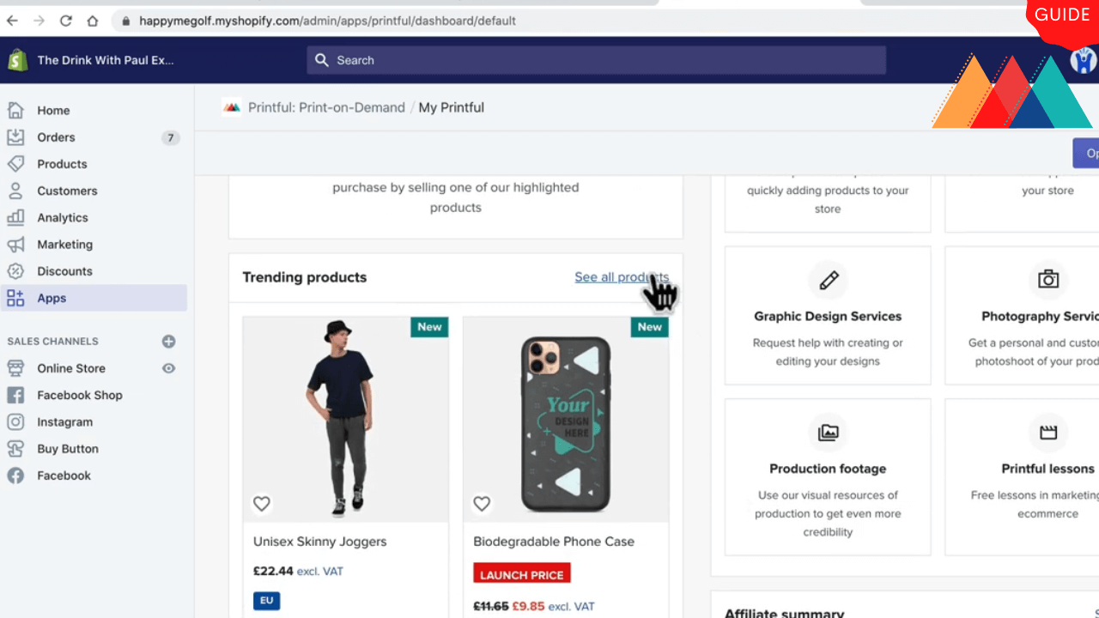1099x618 pixels.
Task: Click the Photography camera icon
Action: pos(1048,280)
